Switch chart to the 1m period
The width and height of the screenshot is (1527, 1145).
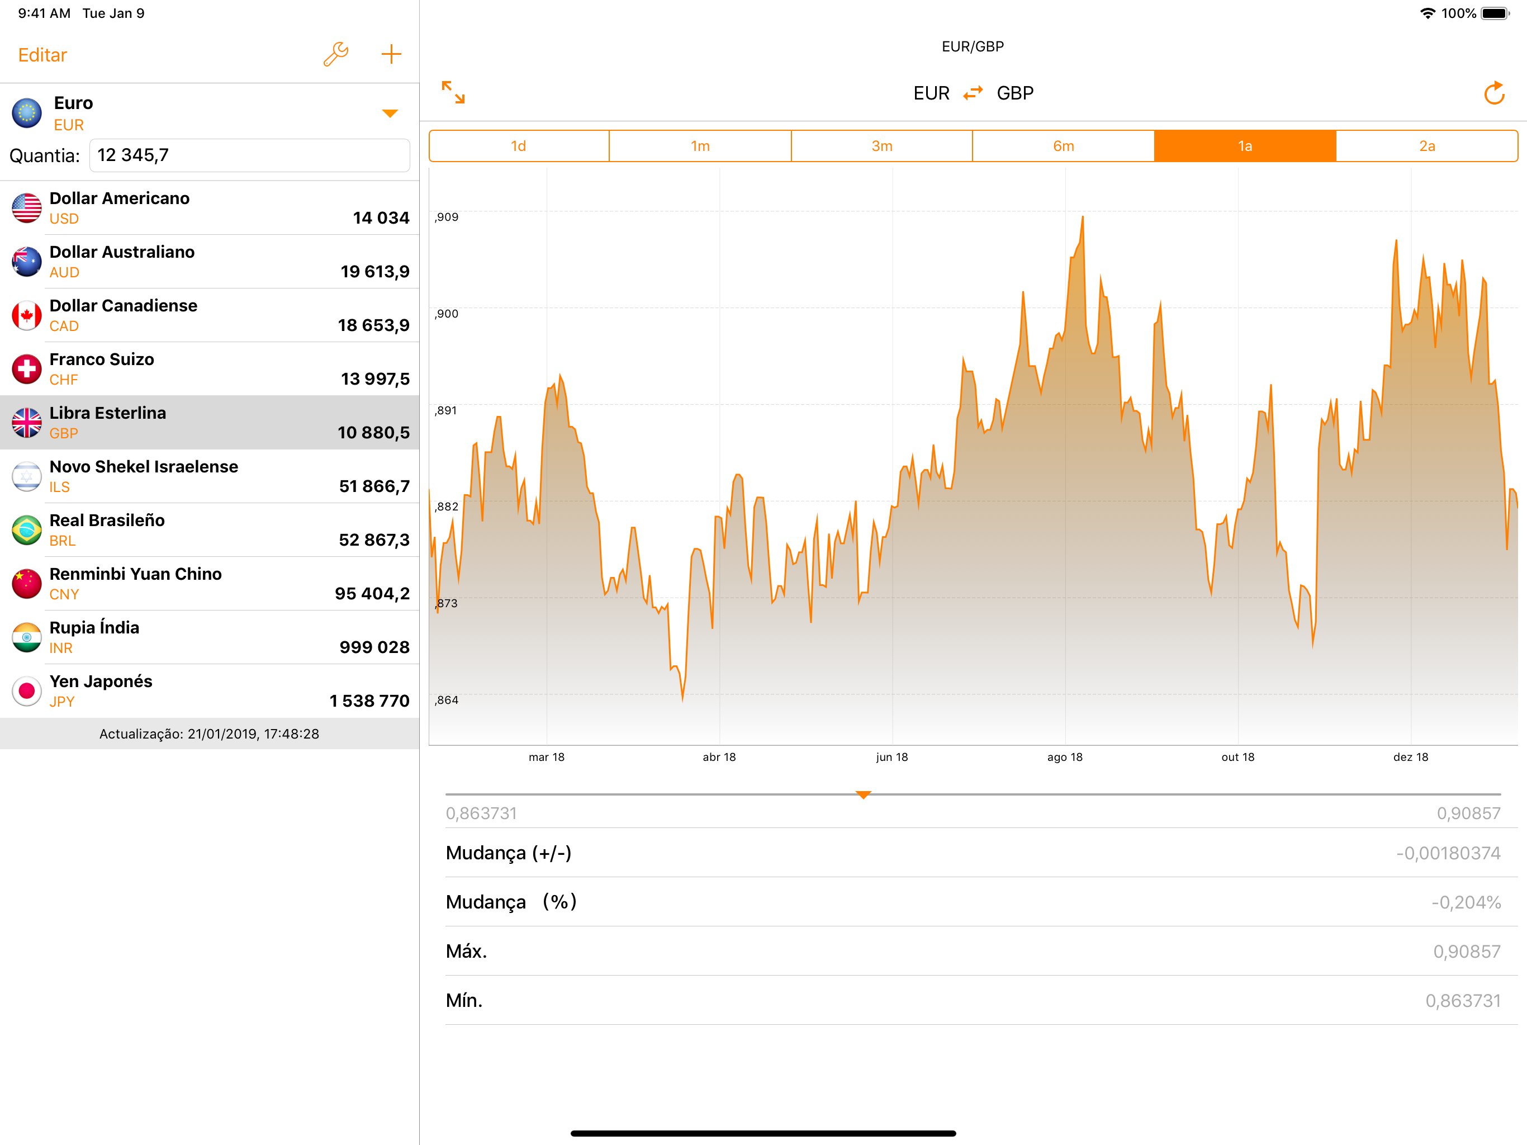700,146
